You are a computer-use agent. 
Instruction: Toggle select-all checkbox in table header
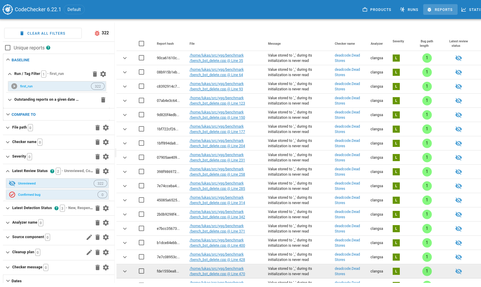tap(141, 44)
